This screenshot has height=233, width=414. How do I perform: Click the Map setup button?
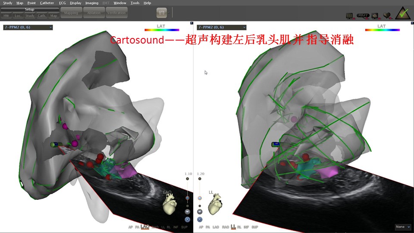(x=53, y=16)
